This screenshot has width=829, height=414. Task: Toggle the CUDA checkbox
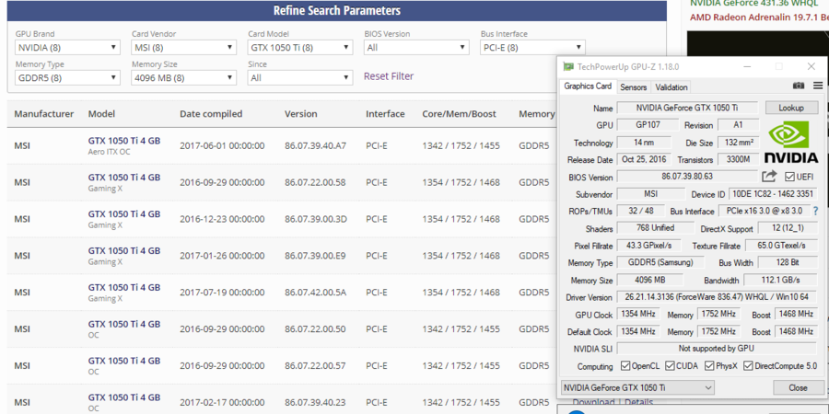(671, 366)
